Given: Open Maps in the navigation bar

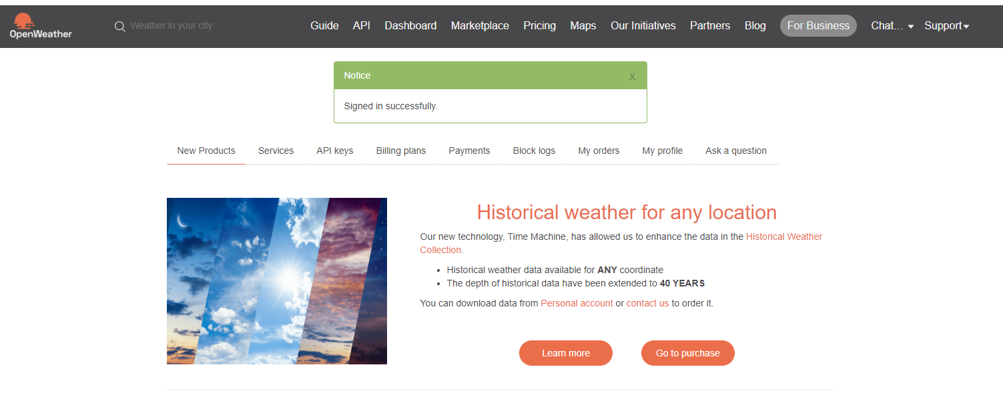Looking at the screenshot, I should click(x=583, y=26).
